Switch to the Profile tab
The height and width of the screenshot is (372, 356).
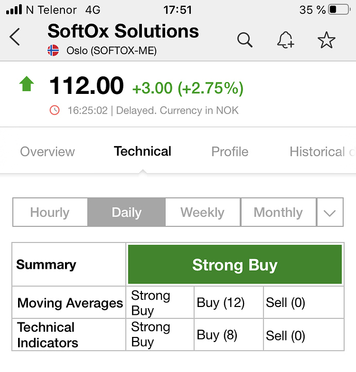pyautogui.click(x=230, y=152)
